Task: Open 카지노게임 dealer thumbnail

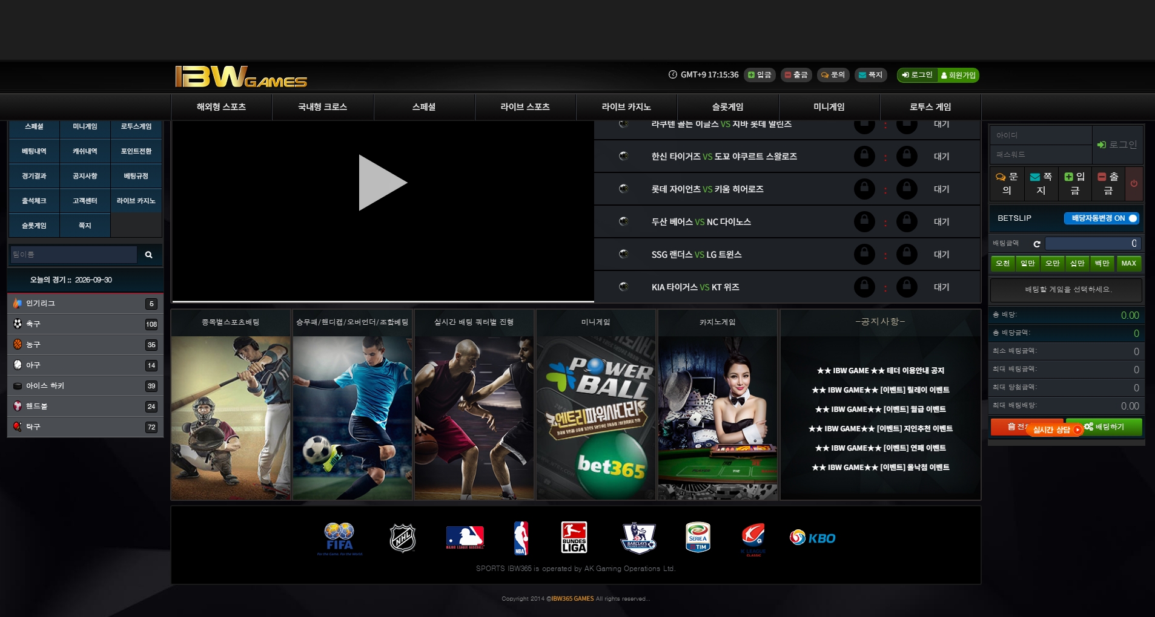Action: coord(718,417)
